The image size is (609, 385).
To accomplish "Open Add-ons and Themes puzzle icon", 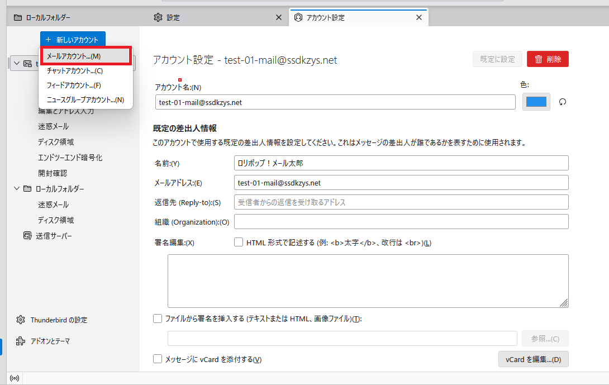I will pos(21,341).
